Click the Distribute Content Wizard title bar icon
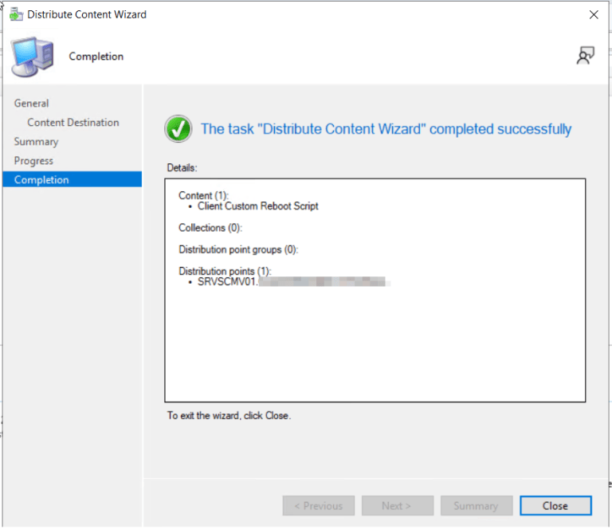Viewport: 612px width, 529px height. pos(16,14)
